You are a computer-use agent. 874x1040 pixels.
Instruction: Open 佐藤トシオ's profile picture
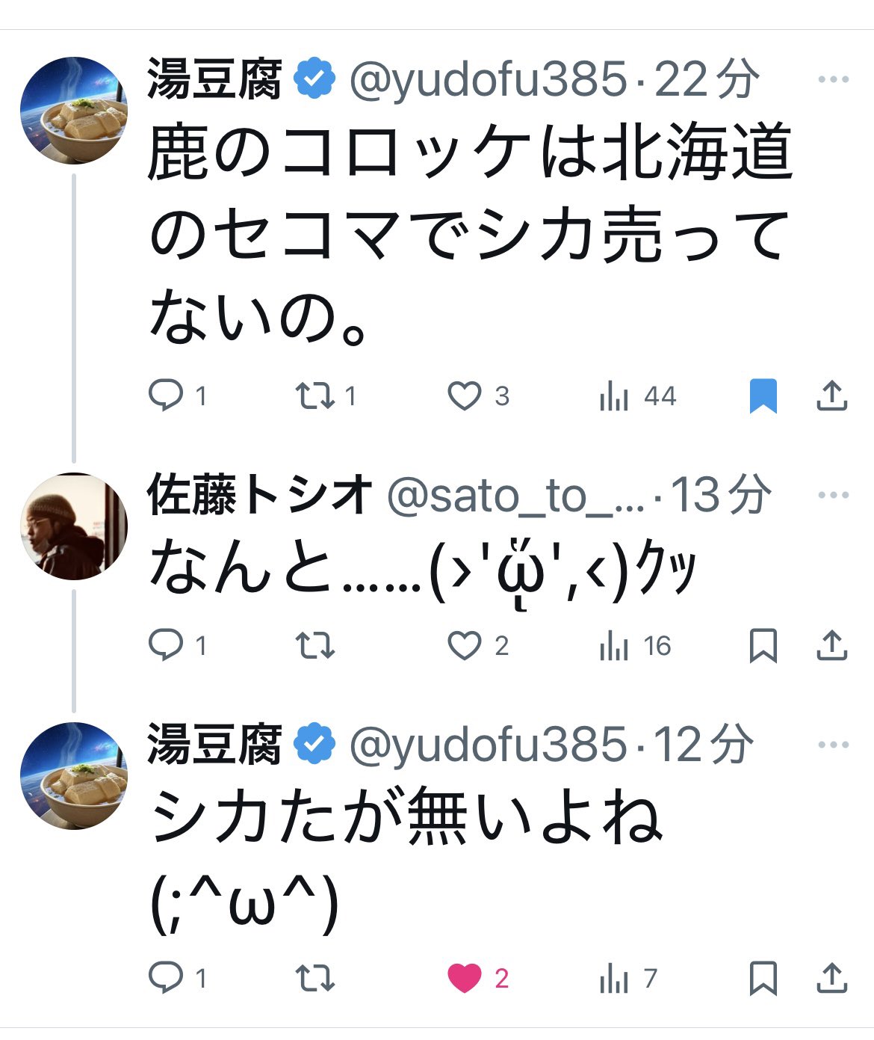(x=73, y=526)
